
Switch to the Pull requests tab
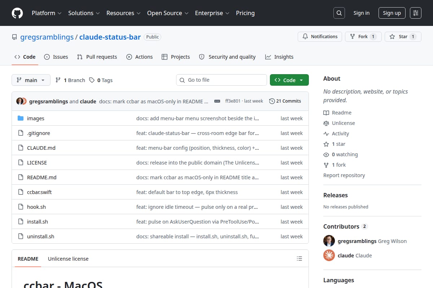(x=97, y=57)
